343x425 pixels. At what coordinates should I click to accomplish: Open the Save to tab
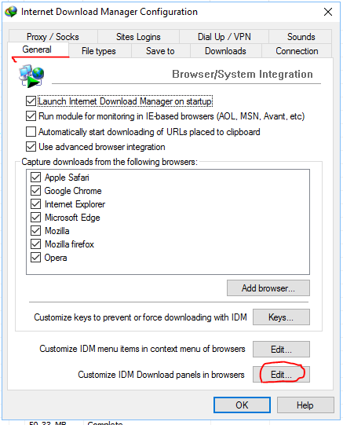pyautogui.click(x=160, y=51)
